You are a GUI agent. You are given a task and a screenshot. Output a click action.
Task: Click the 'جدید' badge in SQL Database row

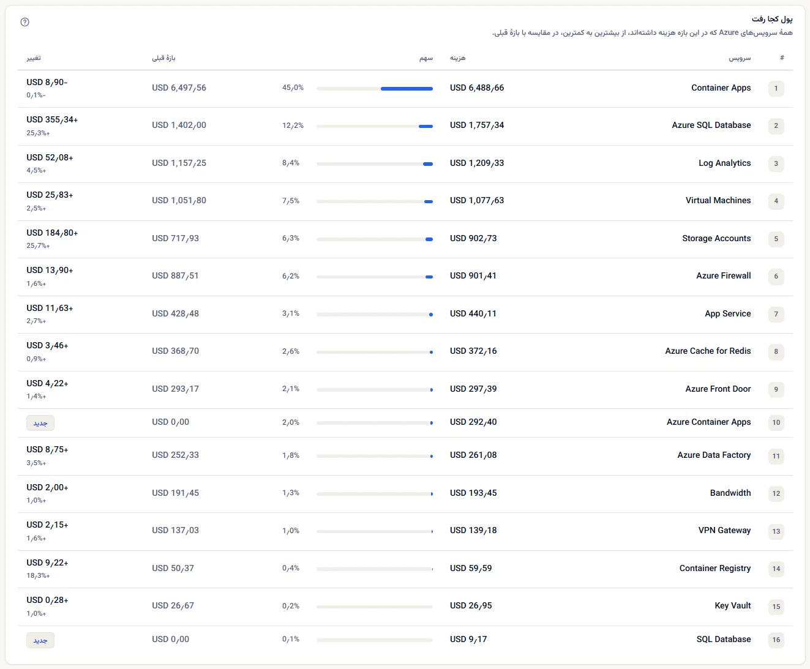pos(40,640)
